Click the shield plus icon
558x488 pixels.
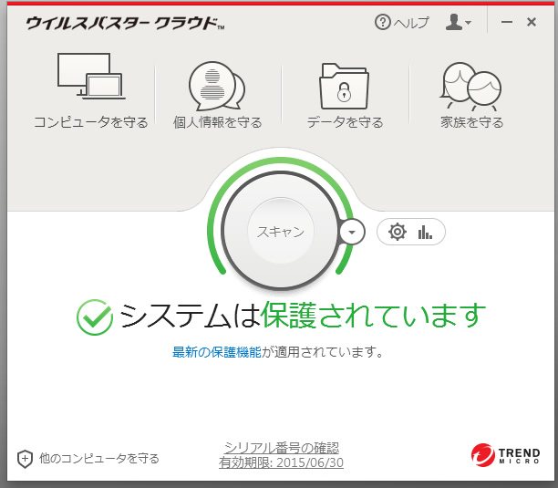tap(25, 459)
